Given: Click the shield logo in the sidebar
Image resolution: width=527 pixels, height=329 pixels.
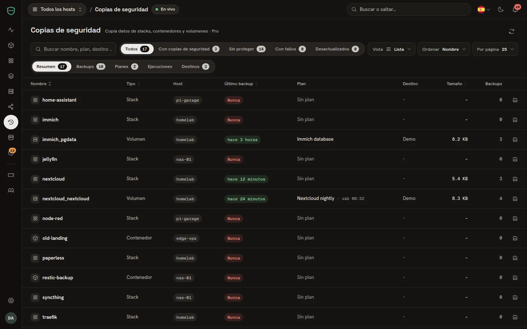Looking at the screenshot, I should point(11,11).
